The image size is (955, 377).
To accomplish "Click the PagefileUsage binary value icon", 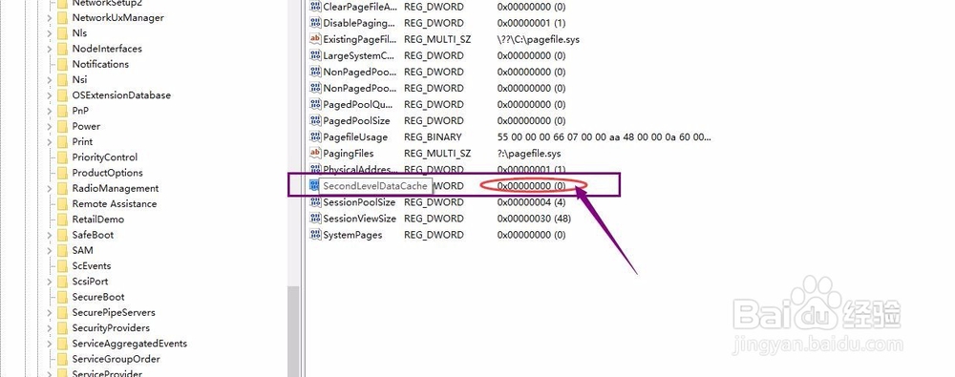I will click(315, 137).
